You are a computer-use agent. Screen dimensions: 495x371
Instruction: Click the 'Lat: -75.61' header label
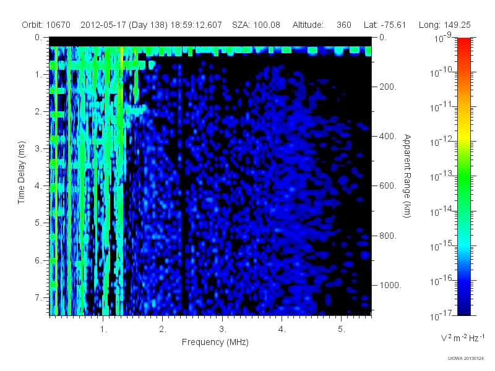coord(384,25)
